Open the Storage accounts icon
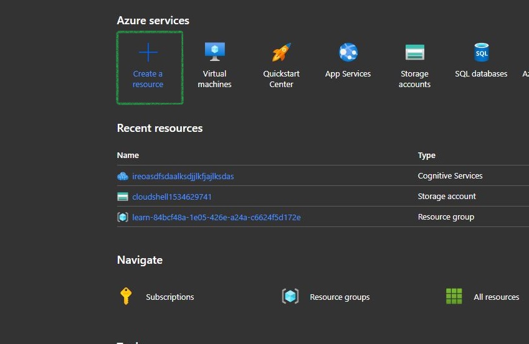This screenshot has width=529, height=344. (414, 52)
